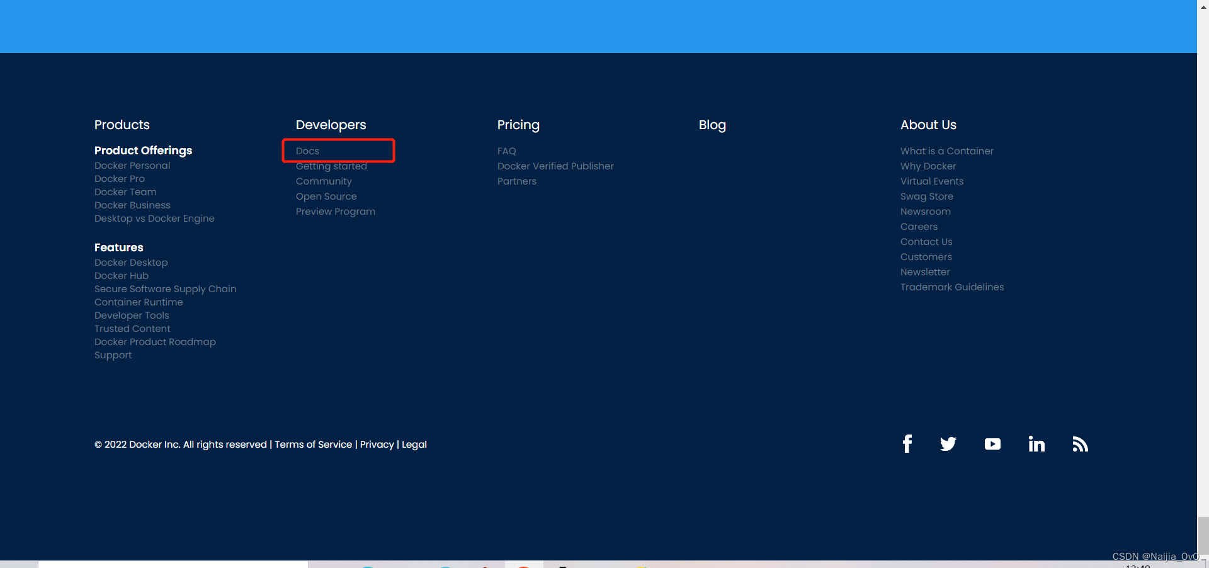Open Docker Verified Publisher link
The image size is (1209, 568).
click(555, 166)
